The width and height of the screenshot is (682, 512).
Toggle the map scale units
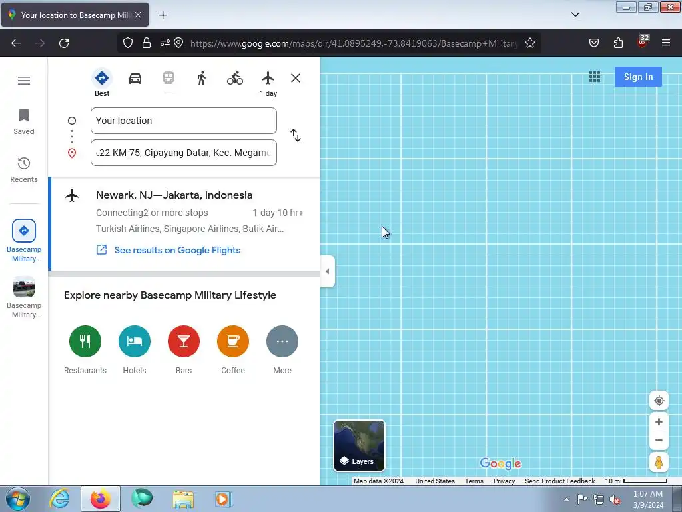636,481
